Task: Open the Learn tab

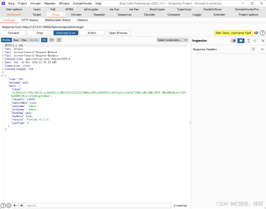Action: tap(37, 9)
